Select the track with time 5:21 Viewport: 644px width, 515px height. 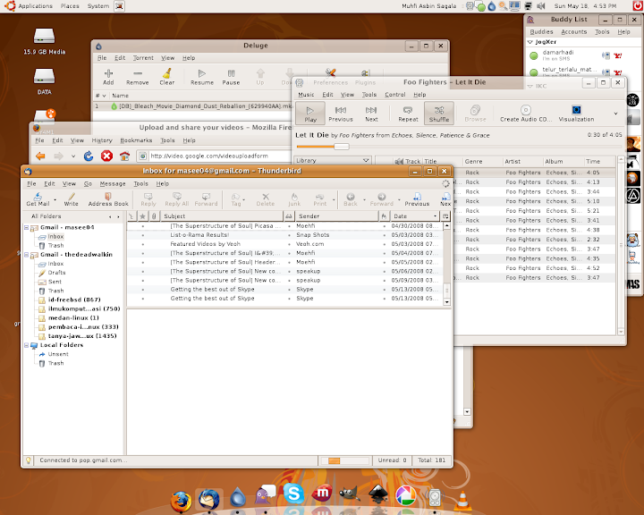(x=535, y=211)
